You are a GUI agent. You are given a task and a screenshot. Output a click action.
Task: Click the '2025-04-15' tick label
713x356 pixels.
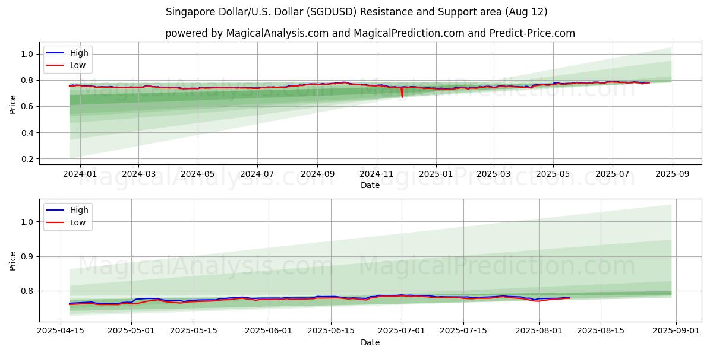click(x=61, y=332)
